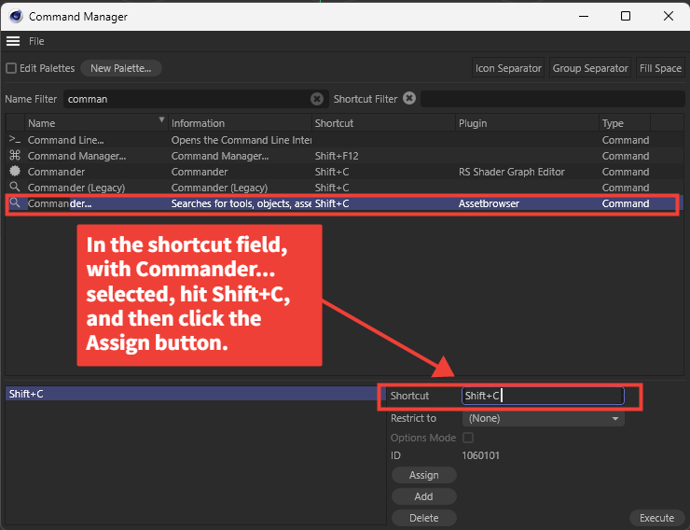Screen dimensions: 690x530
Task: Click the Assetbrowser plugin cell
Action: pos(489,203)
